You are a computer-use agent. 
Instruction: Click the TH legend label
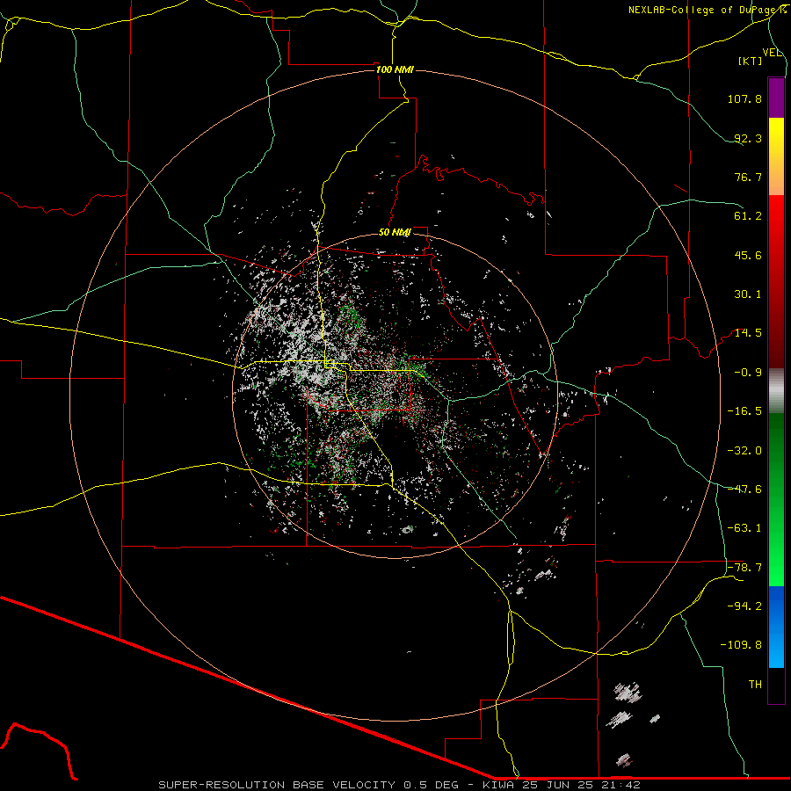(755, 685)
